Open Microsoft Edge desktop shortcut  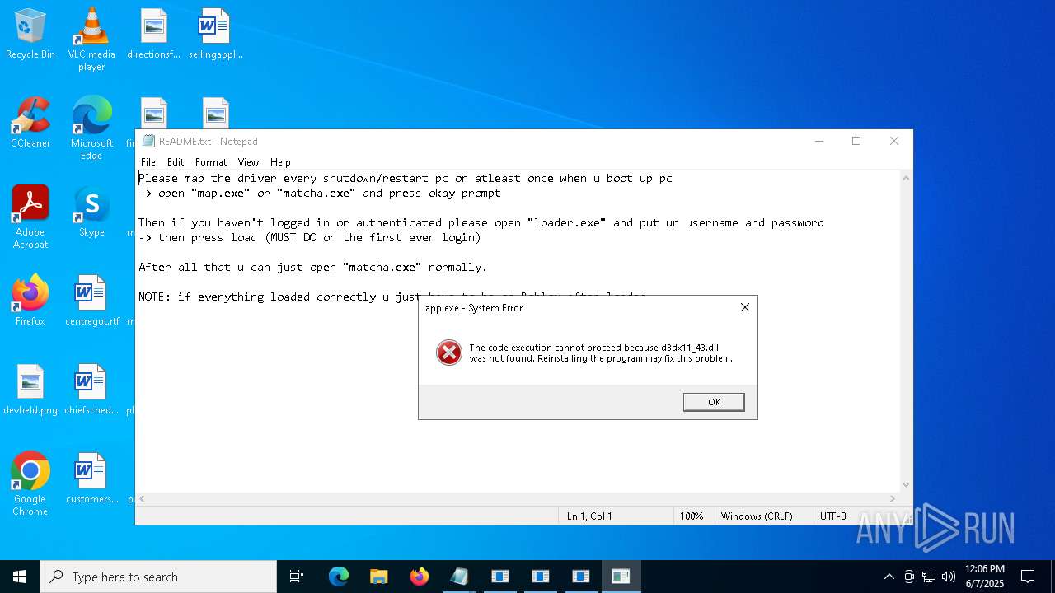pyautogui.click(x=91, y=128)
